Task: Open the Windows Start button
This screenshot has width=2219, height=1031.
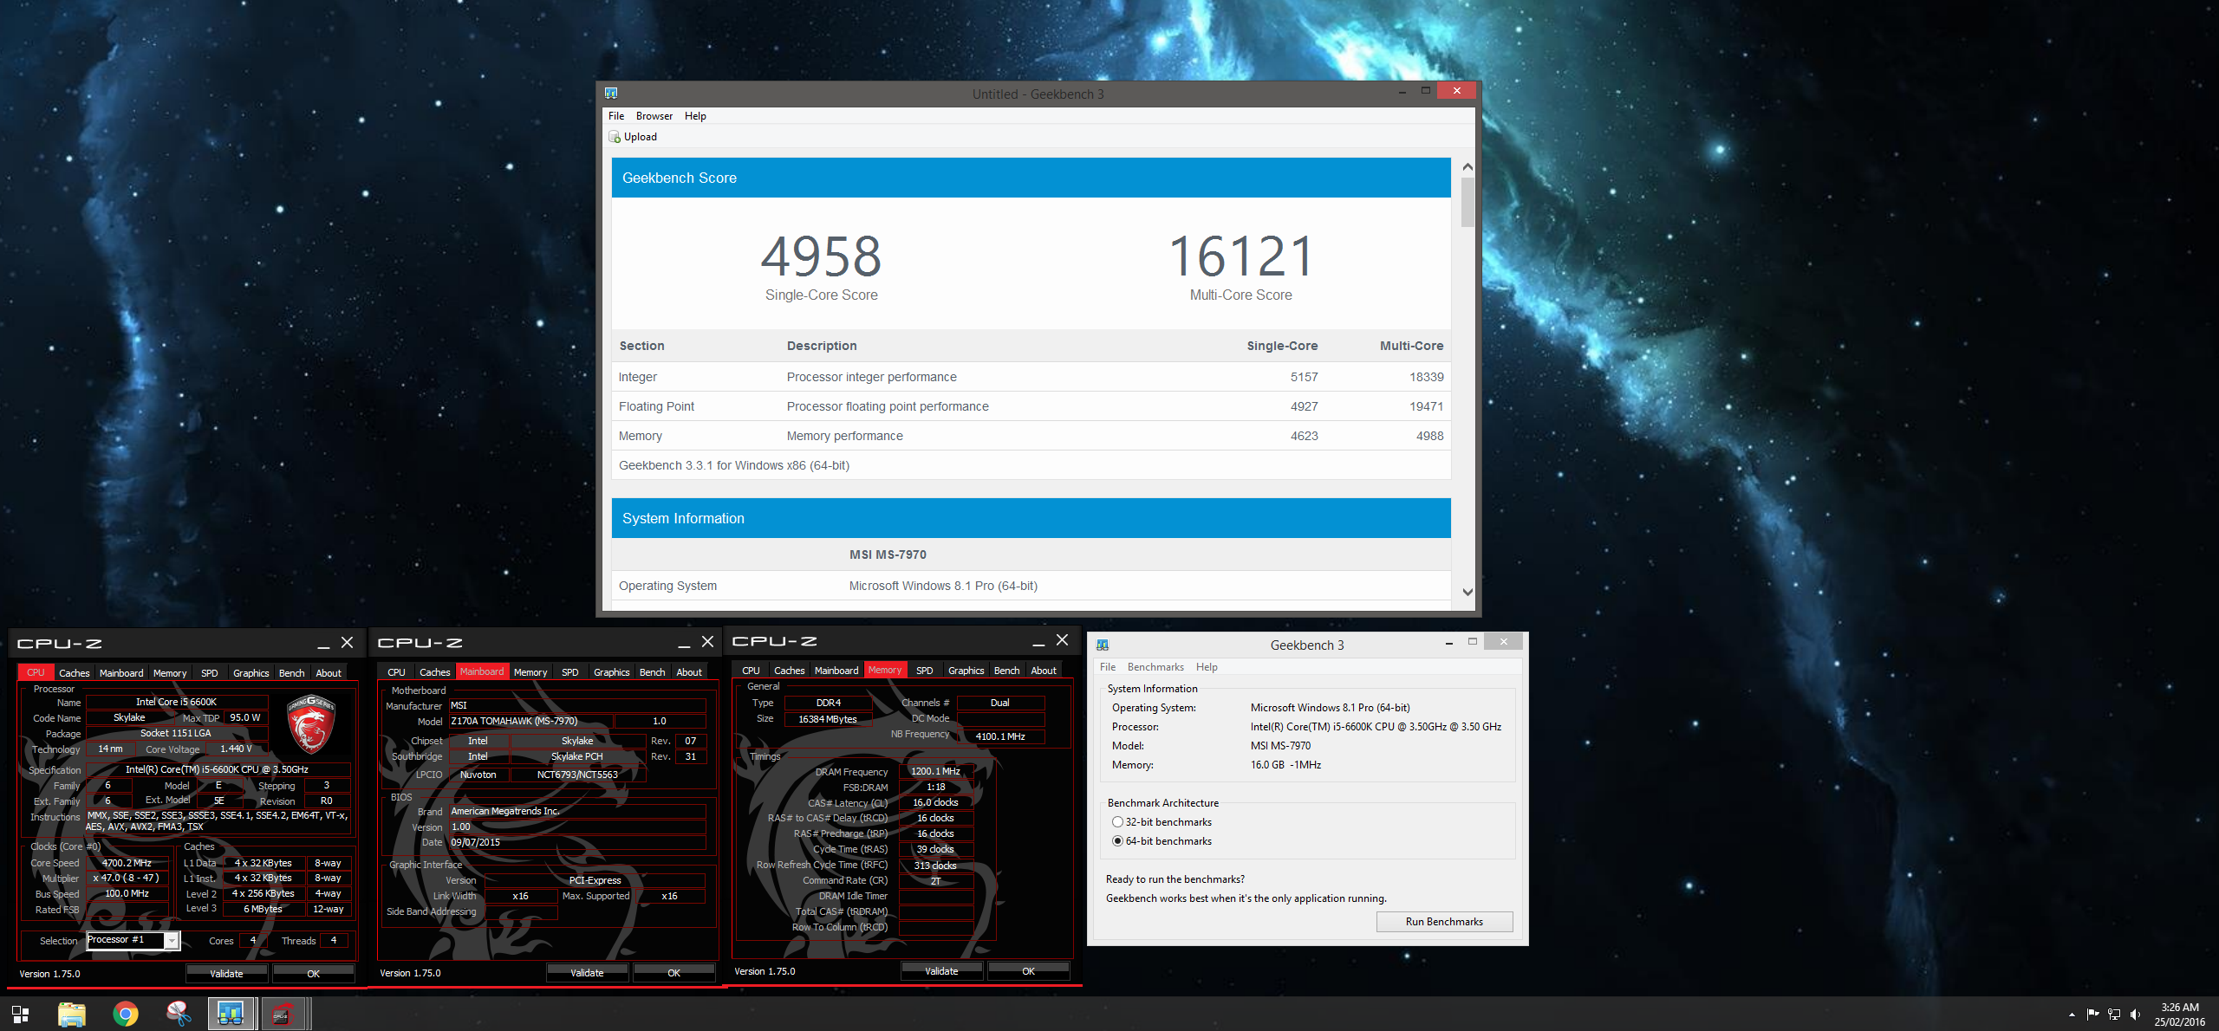Action: (x=20, y=1014)
